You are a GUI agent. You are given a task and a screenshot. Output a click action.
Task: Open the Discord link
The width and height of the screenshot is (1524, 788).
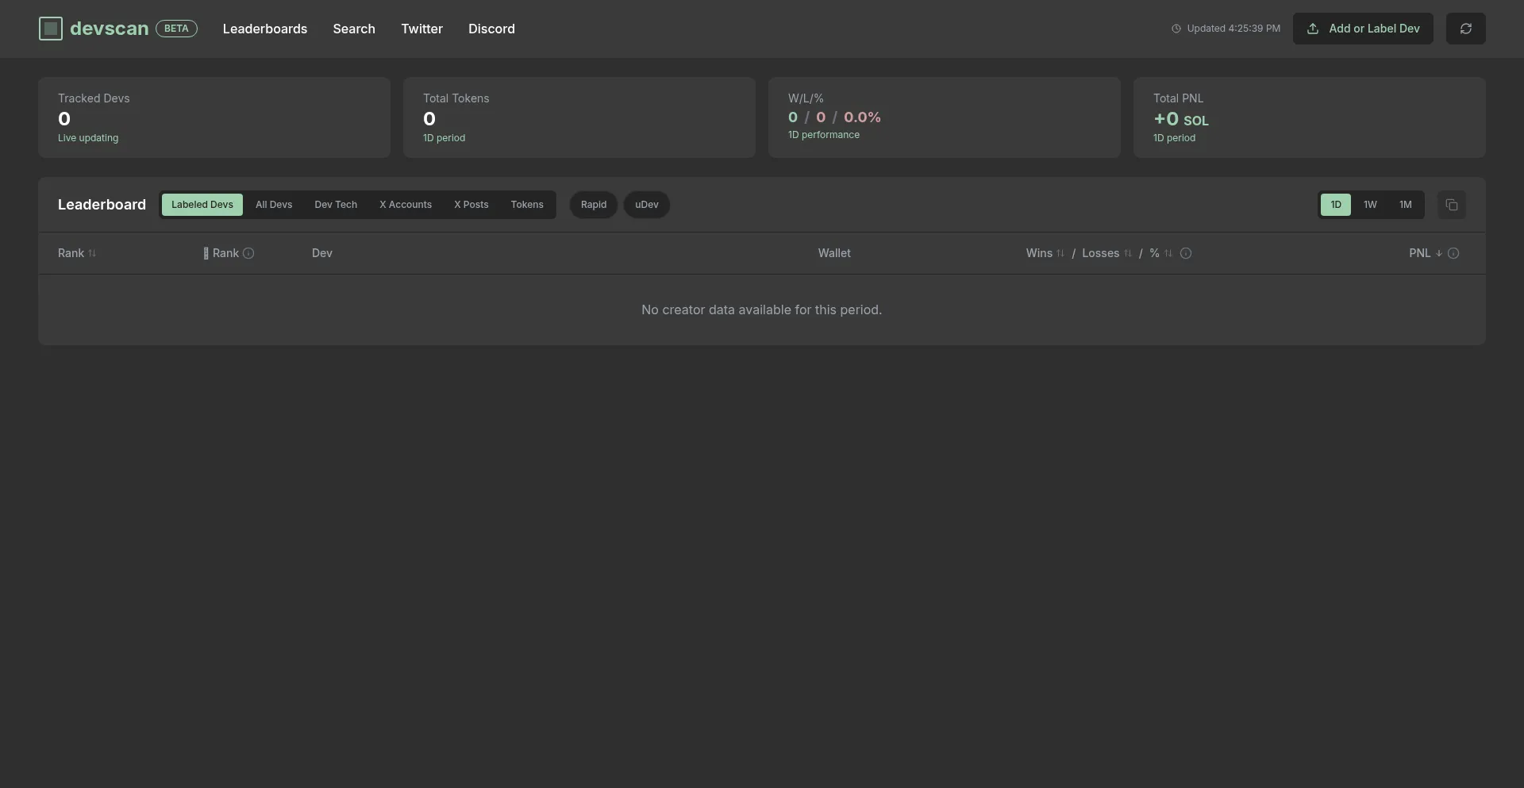click(x=491, y=29)
